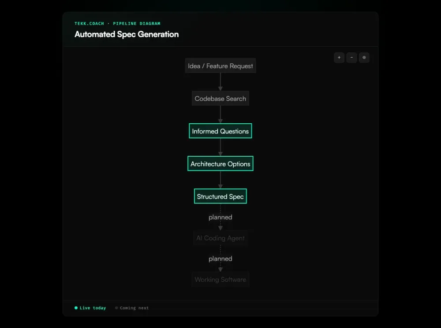The image size is (441, 328).
Task: Click the Coming next legend dot
Action: [116, 308]
